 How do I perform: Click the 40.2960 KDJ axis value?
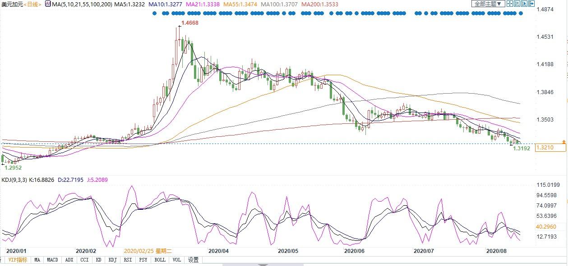[546, 226]
